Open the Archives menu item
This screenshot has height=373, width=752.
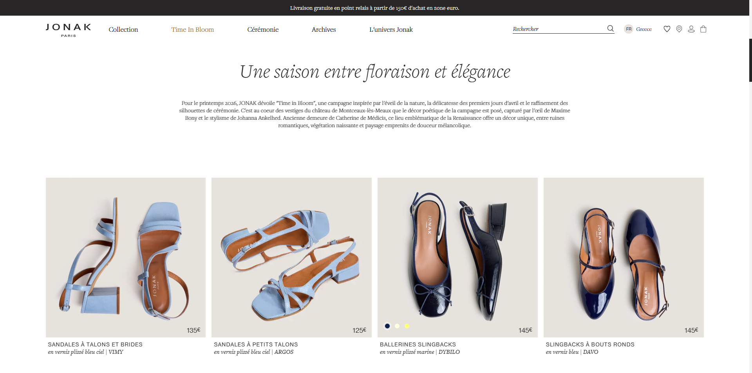tap(324, 29)
